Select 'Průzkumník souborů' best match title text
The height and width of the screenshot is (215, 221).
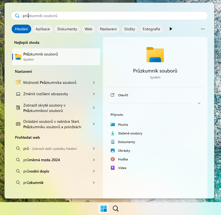[x=41, y=54]
